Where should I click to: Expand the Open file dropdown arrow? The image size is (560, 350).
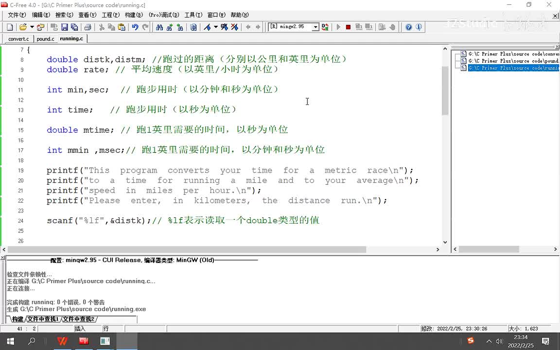(x=32, y=27)
